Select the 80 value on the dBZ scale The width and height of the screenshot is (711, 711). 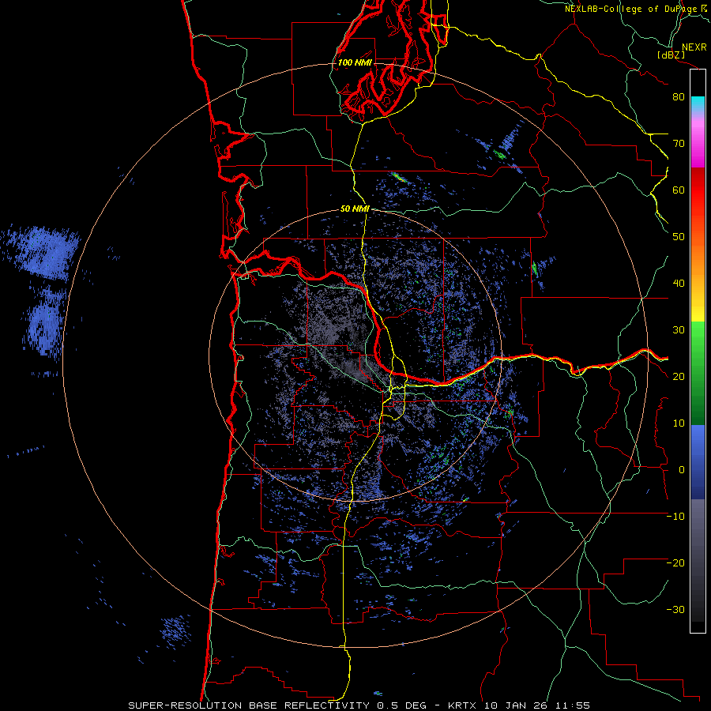(x=679, y=97)
